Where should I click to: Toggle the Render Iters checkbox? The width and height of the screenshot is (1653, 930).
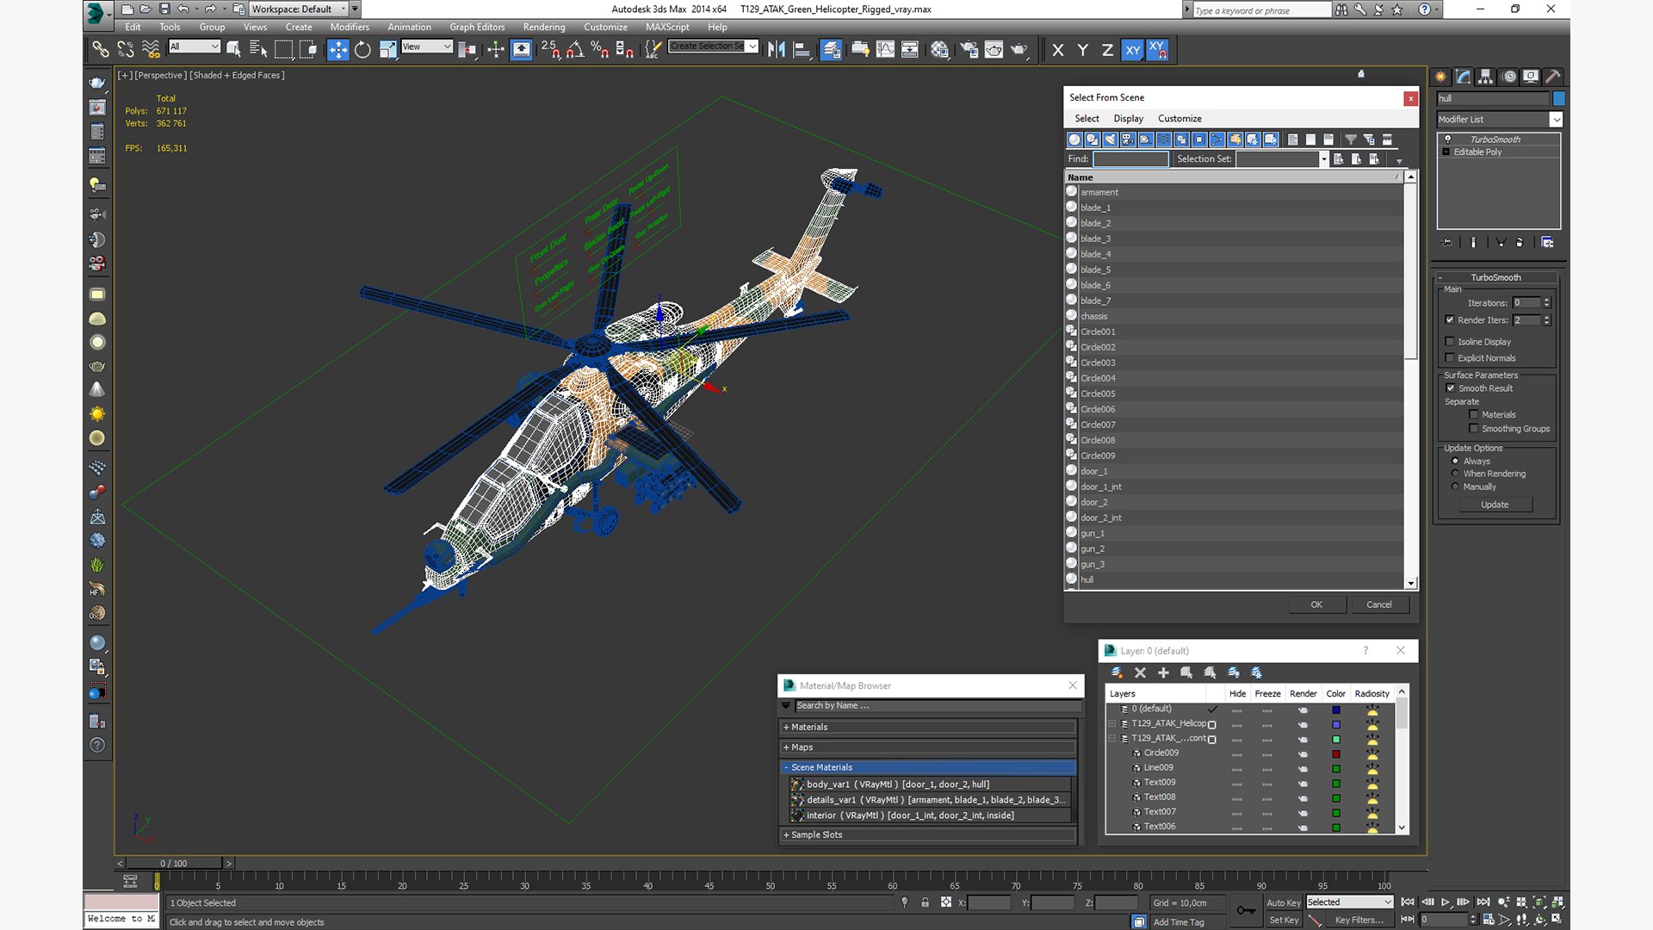pos(1450,320)
